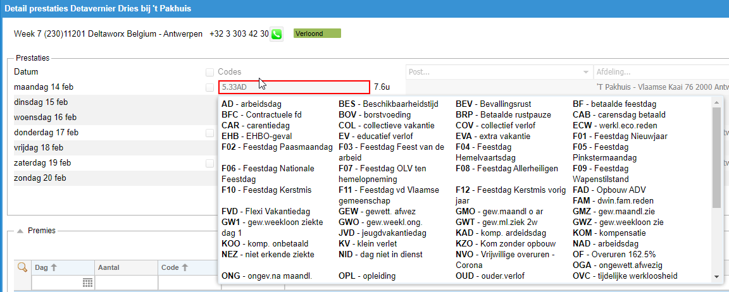Open the Afdeling... combo box

tap(661, 72)
